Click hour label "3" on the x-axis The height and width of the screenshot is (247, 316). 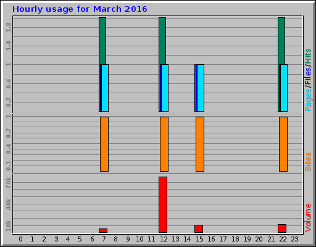point(56,239)
